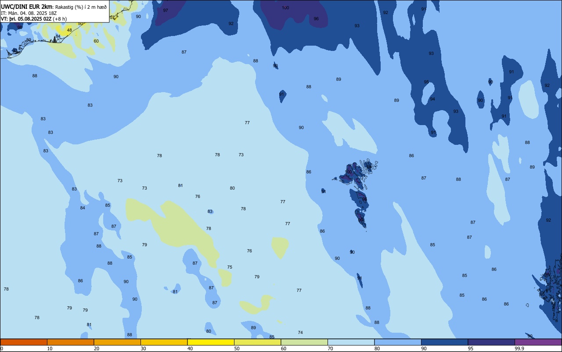The image size is (562, 352).
Task: Click the 70–80 pale blue legend segment
Action: point(351,342)
